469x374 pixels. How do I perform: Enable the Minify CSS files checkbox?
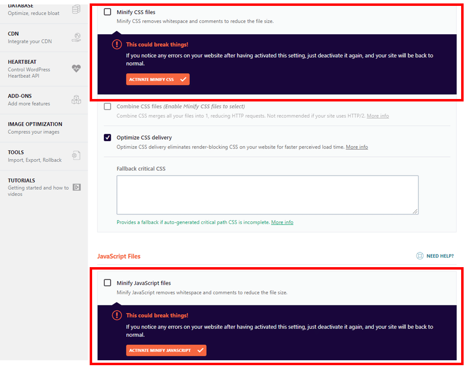click(x=107, y=12)
